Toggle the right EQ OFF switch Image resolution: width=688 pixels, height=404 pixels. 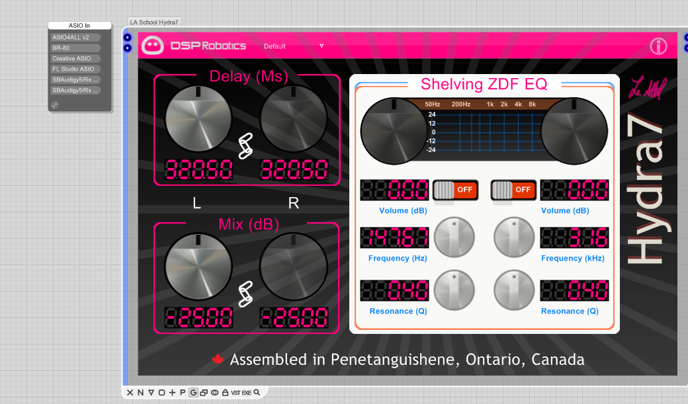(513, 190)
